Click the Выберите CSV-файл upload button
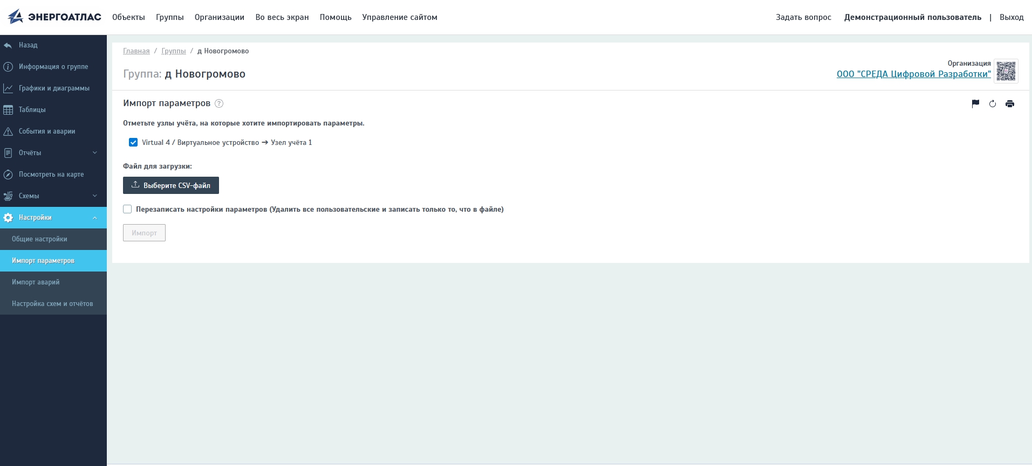 click(171, 185)
